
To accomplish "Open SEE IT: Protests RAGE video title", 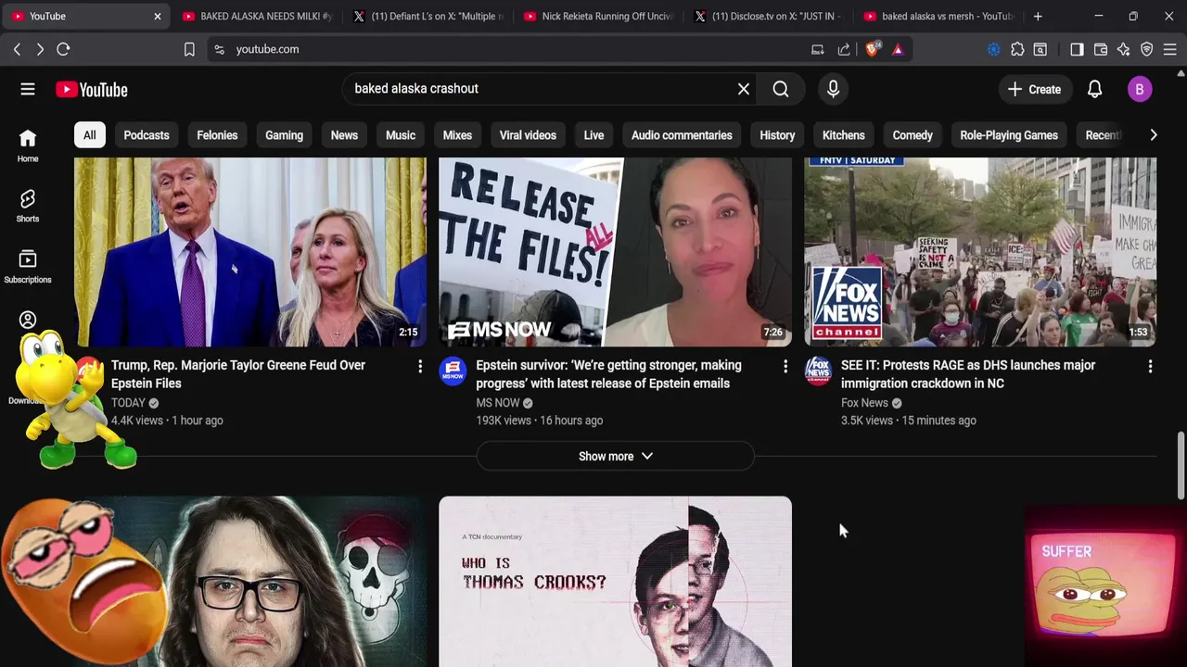I will click(x=968, y=374).
